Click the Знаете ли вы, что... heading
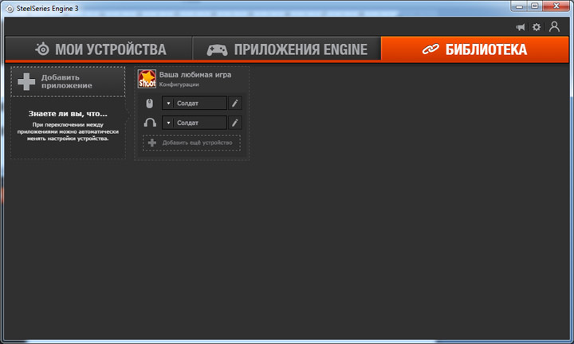This screenshot has height=344, width=574. 68,114
